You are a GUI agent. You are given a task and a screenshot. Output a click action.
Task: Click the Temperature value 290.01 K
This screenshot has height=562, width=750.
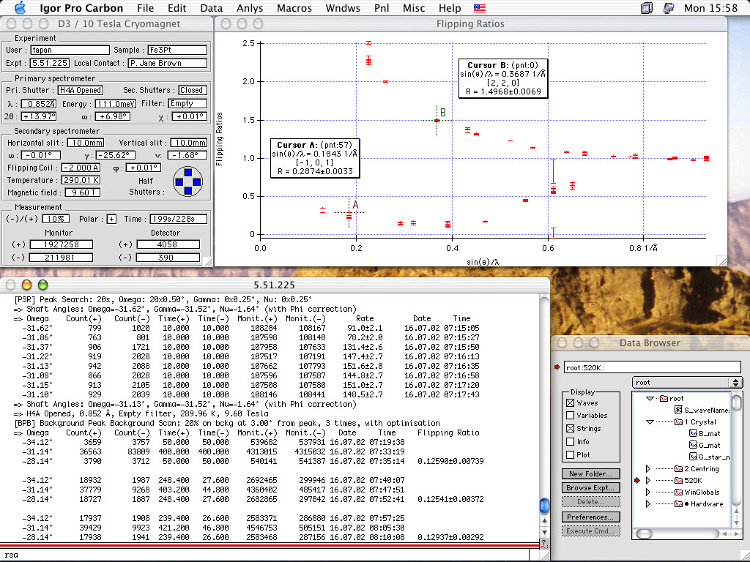[x=81, y=180]
